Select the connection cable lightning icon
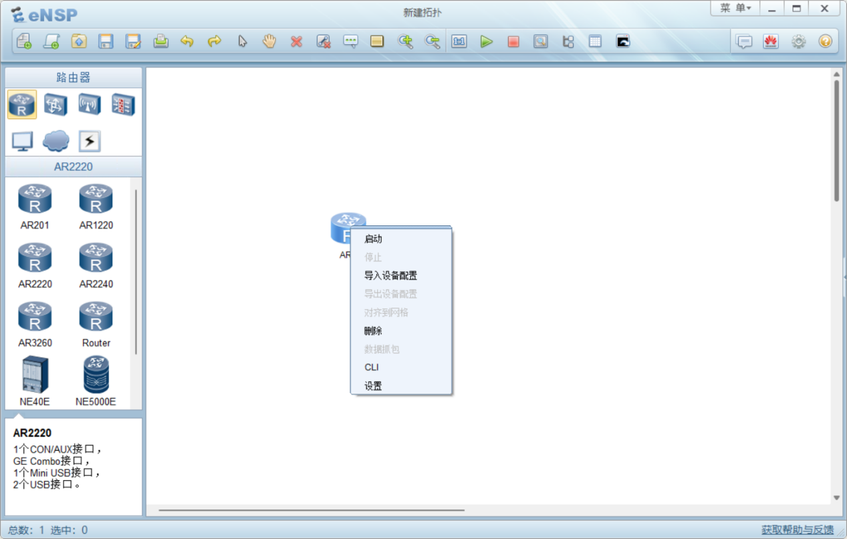This screenshot has width=847, height=539. [x=90, y=141]
